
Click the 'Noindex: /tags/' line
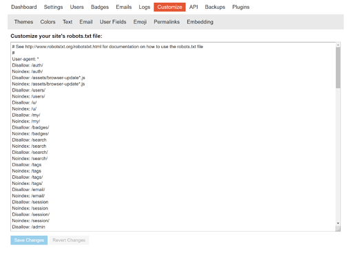click(x=28, y=184)
